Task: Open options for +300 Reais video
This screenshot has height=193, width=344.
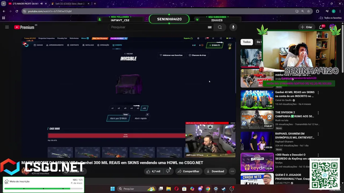Action: pos(318,155)
